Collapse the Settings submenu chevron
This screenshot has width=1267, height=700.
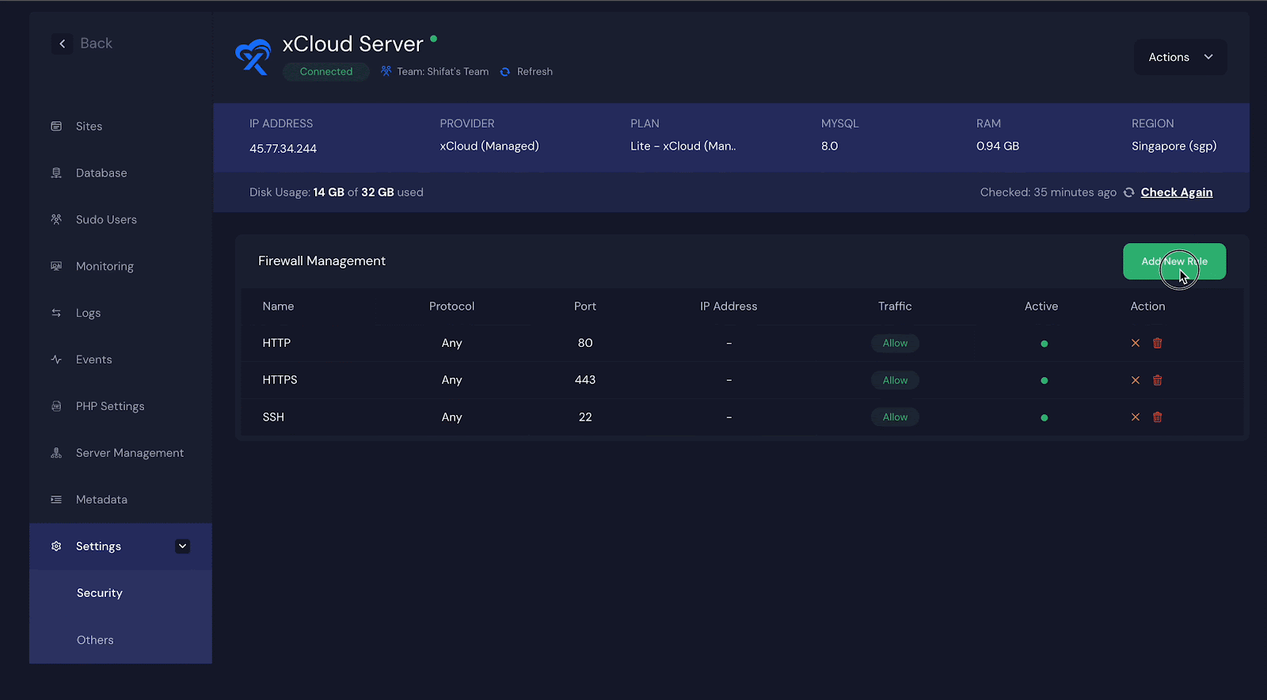[183, 546]
